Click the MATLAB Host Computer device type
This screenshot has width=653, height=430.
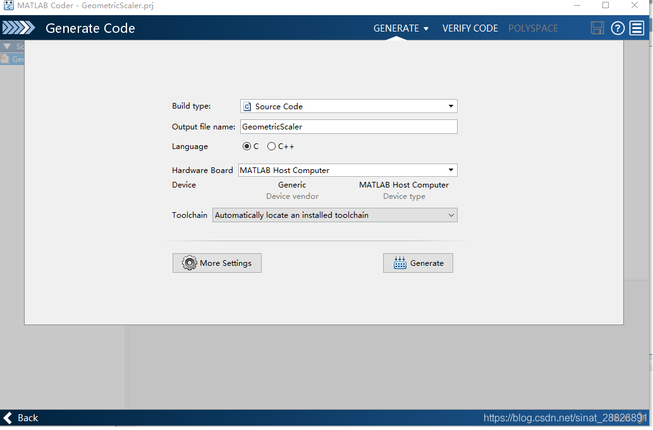[x=404, y=185]
